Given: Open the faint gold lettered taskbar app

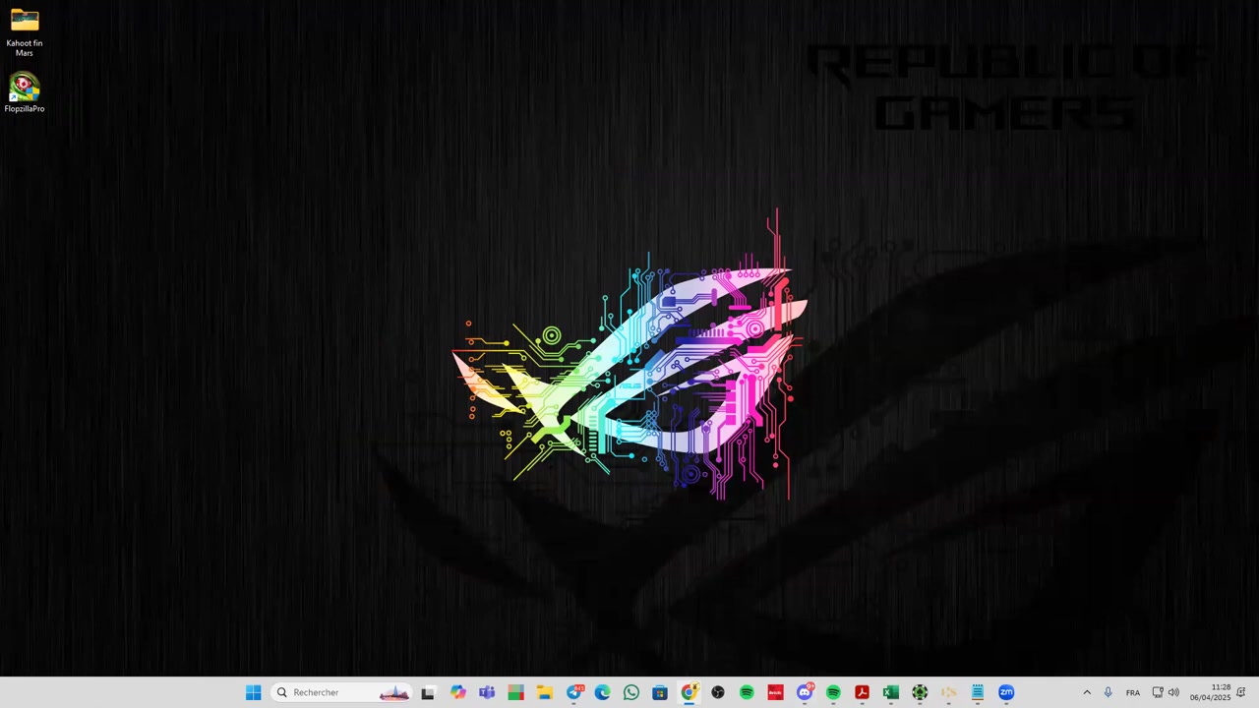Looking at the screenshot, I should [948, 692].
